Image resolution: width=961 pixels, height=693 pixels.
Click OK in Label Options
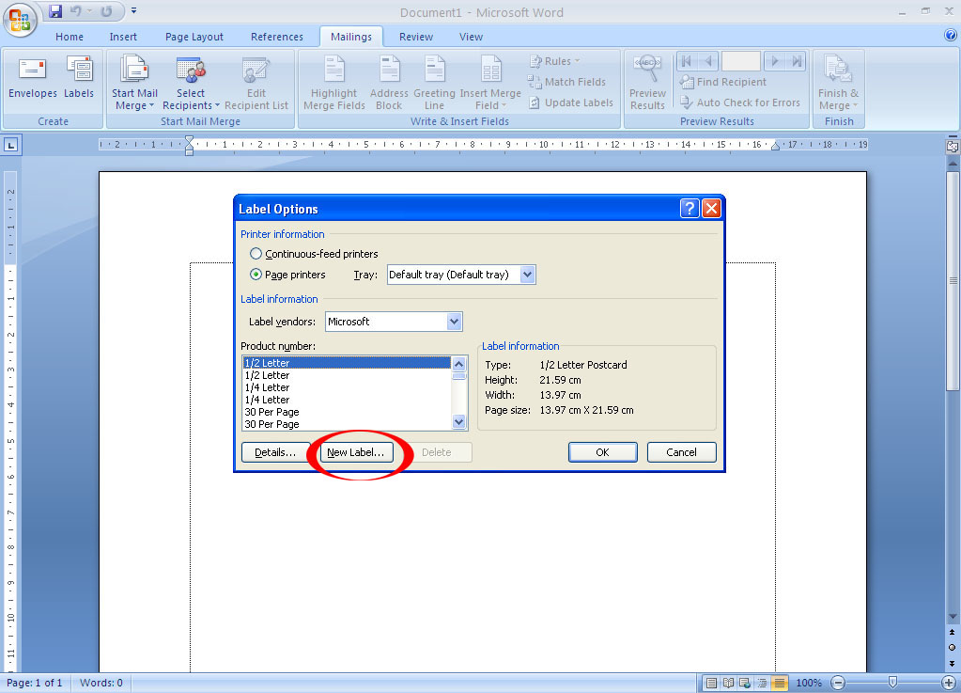602,452
